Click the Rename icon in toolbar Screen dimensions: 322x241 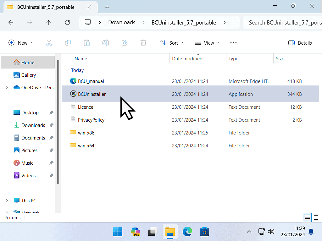point(106,43)
